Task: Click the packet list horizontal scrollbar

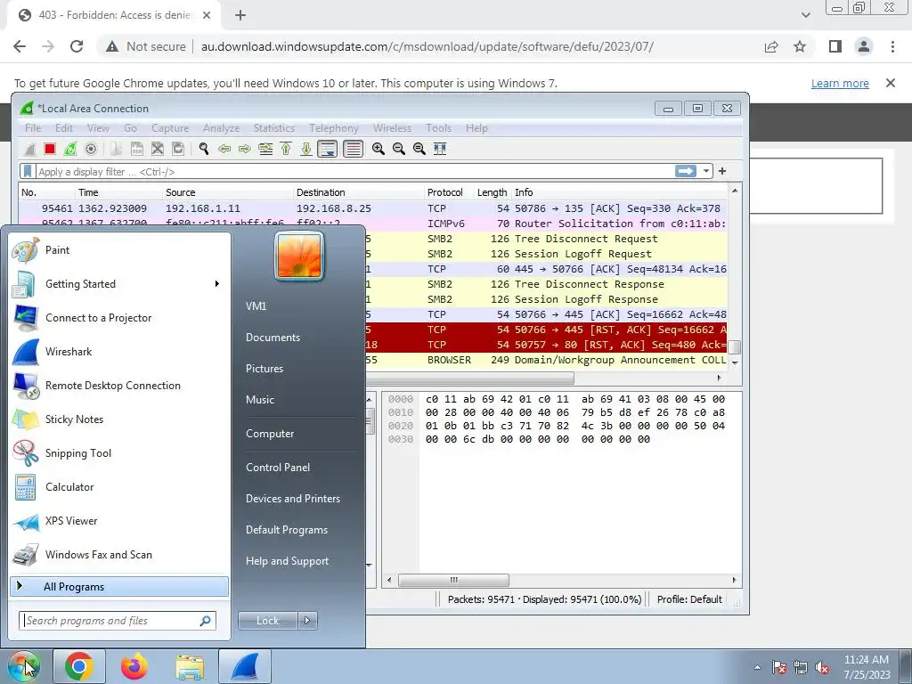Action: [470, 378]
